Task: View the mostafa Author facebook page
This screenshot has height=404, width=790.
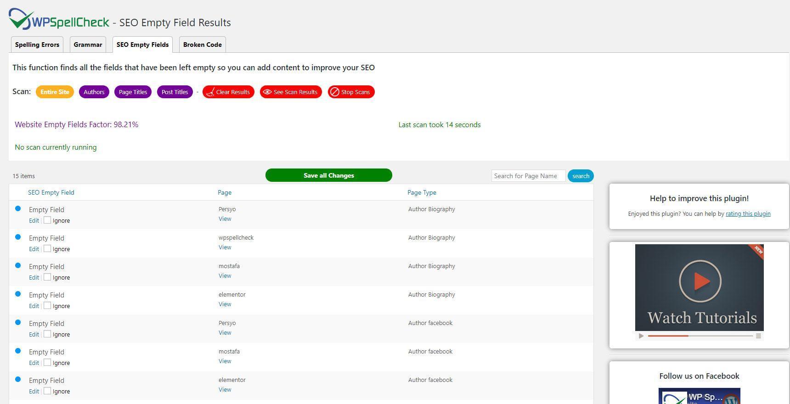Action: [x=225, y=361]
